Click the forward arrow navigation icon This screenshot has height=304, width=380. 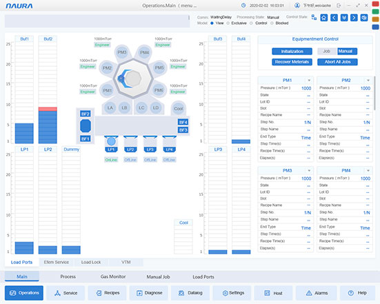pyautogui.click(x=354, y=18)
